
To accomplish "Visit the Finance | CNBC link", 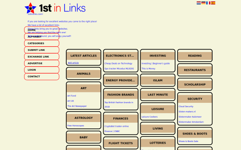I will pos(112,131).
